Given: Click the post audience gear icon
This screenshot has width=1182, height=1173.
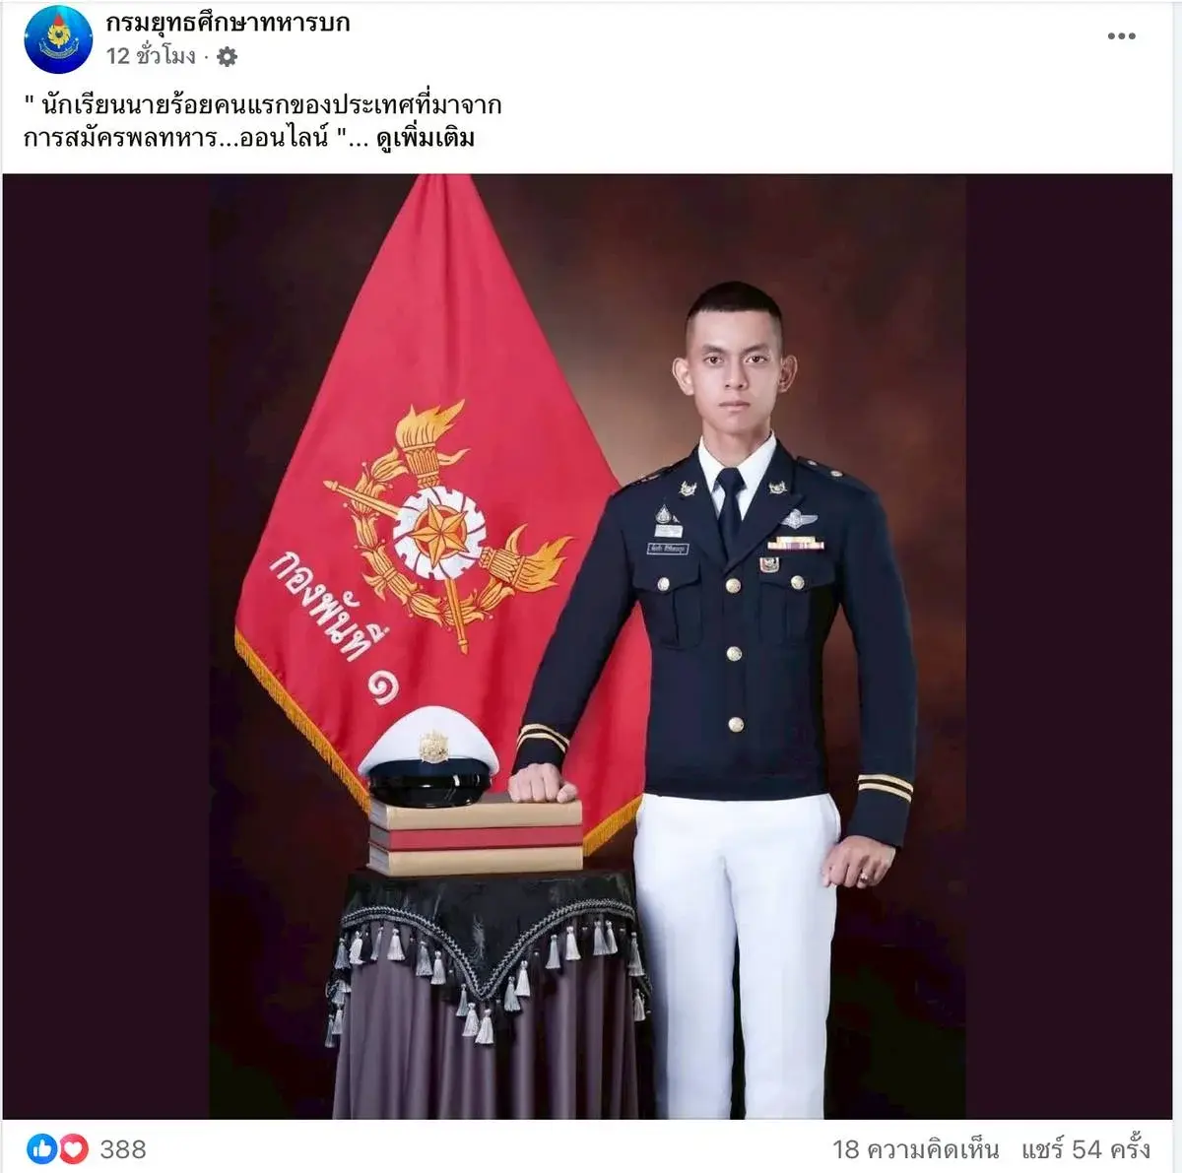Looking at the screenshot, I should point(227,57).
